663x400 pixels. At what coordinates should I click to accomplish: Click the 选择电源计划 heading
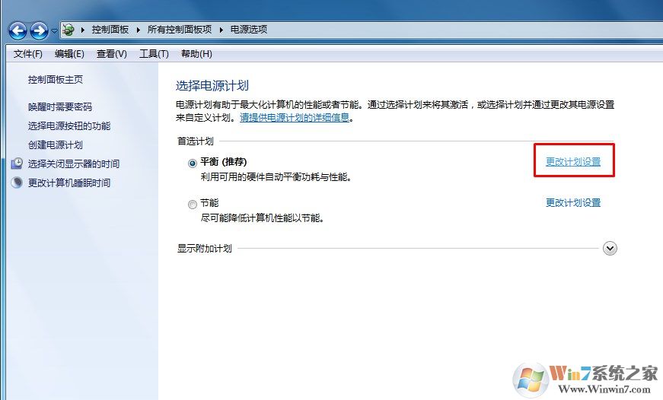point(212,86)
